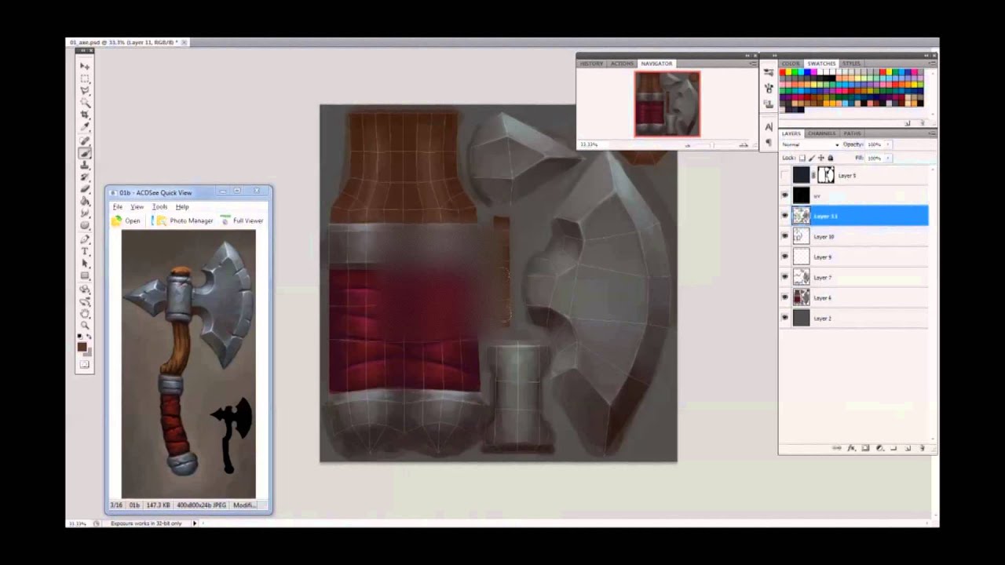This screenshot has height=565, width=1005.
Task: Click the add layer style fx icon
Action: pyautogui.click(x=852, y=448)
